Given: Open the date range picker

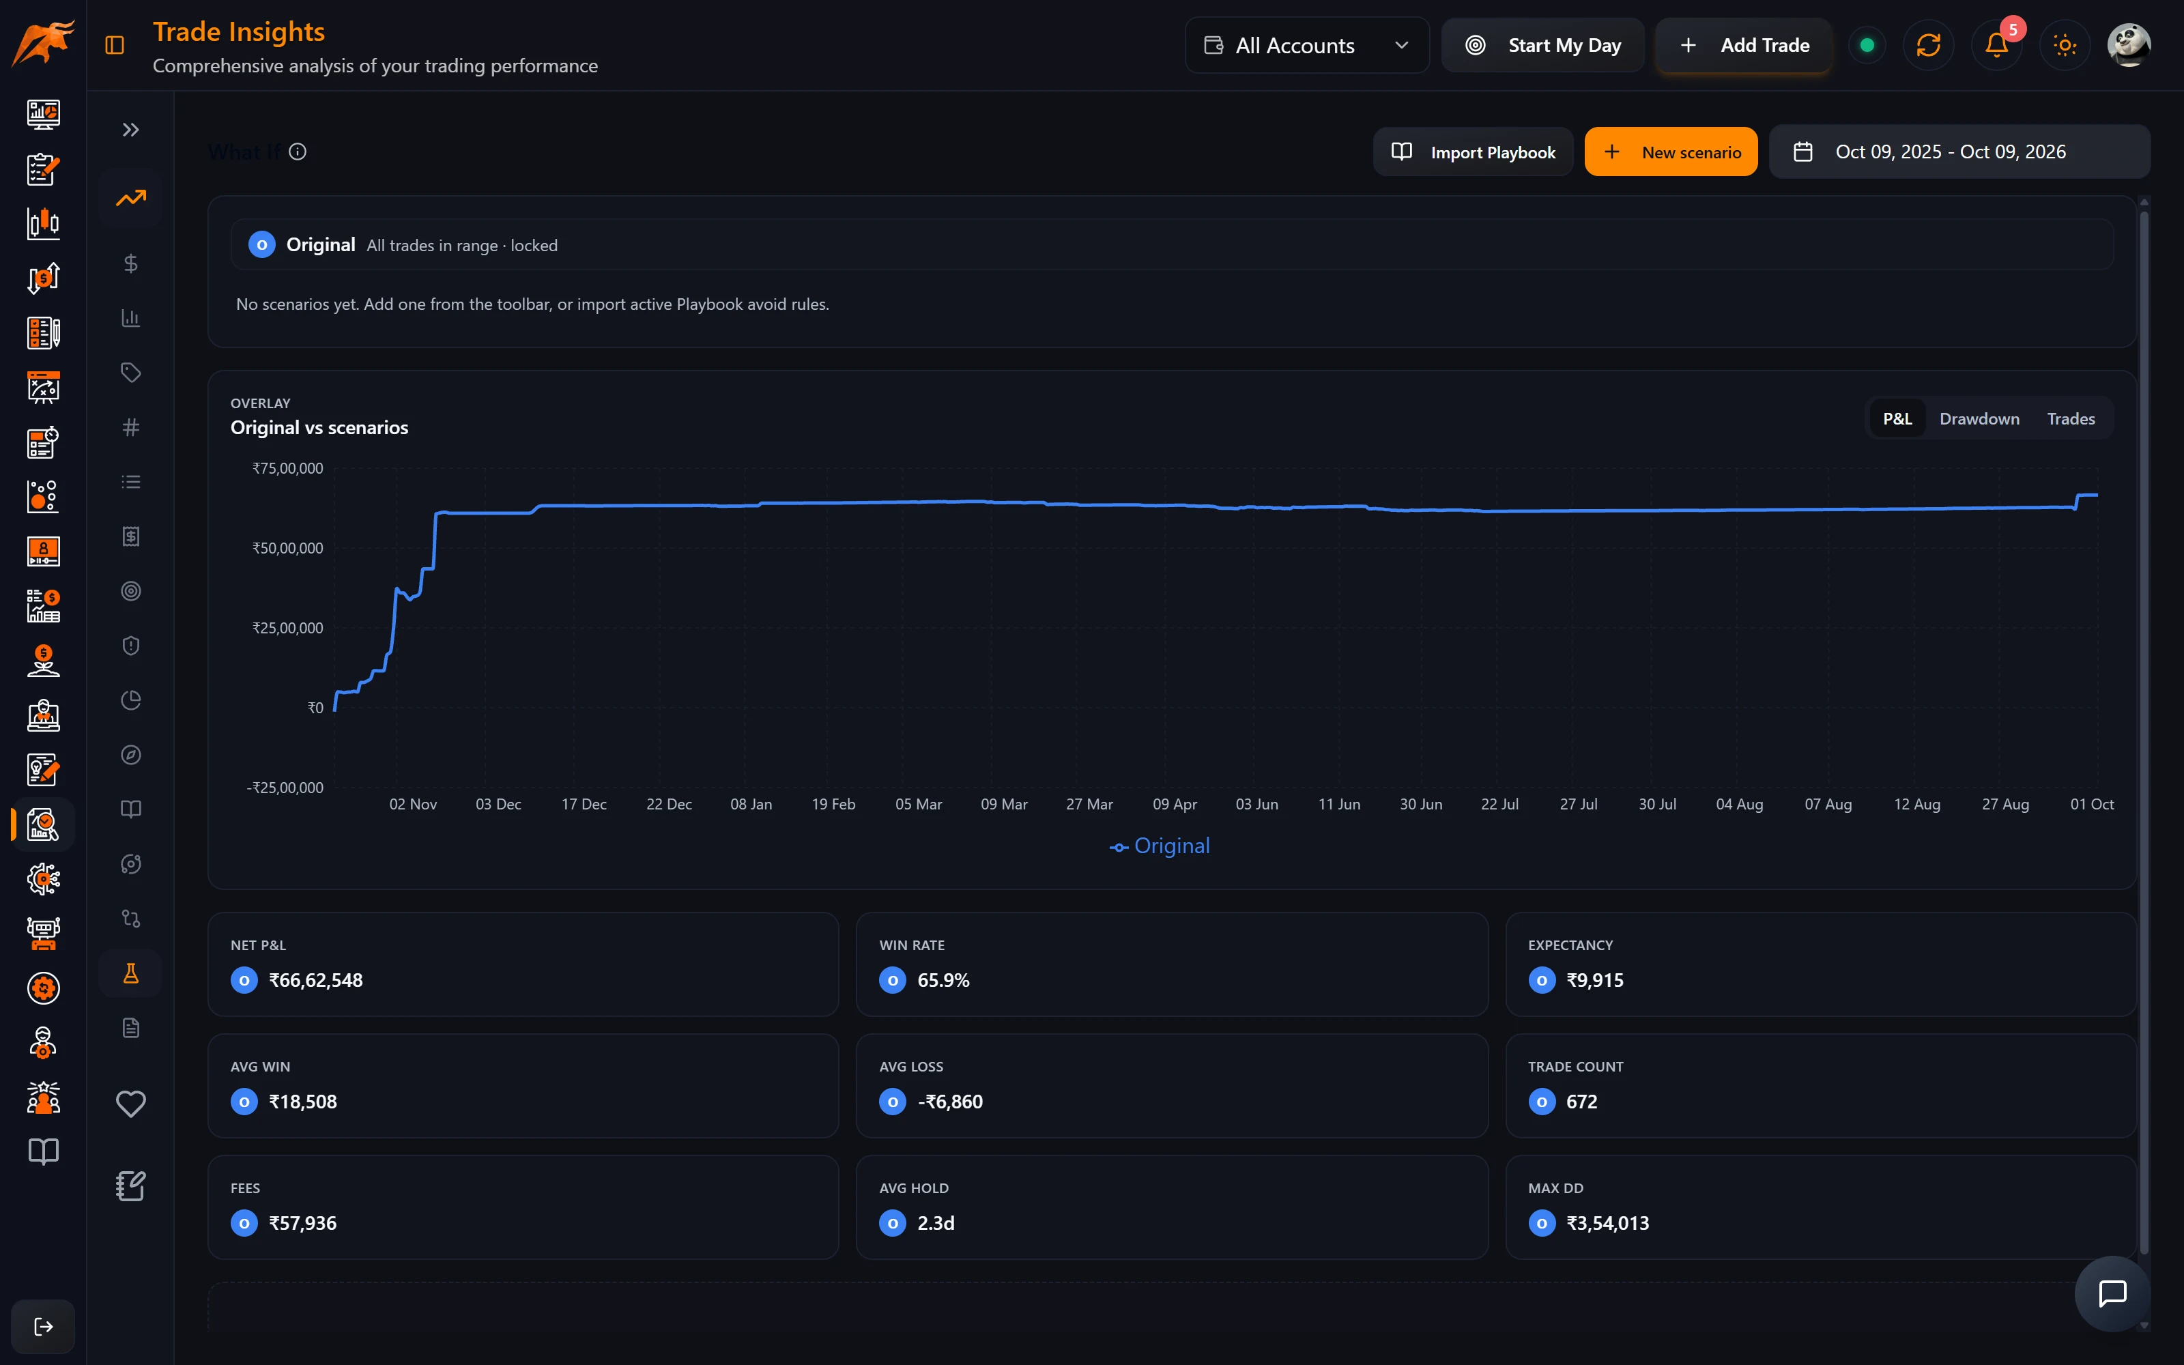Looking at the screenshot, I should tap(1959, 152).
